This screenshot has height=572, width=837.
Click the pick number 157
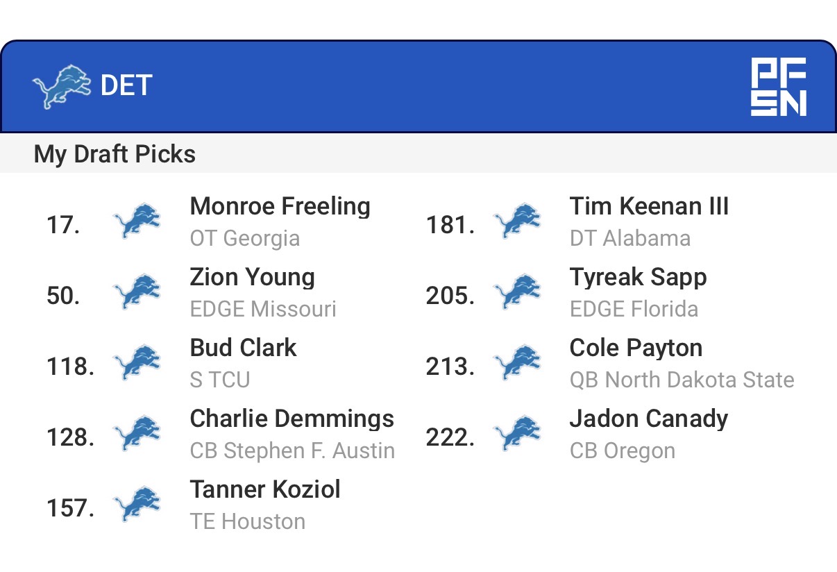click(70, 508)
